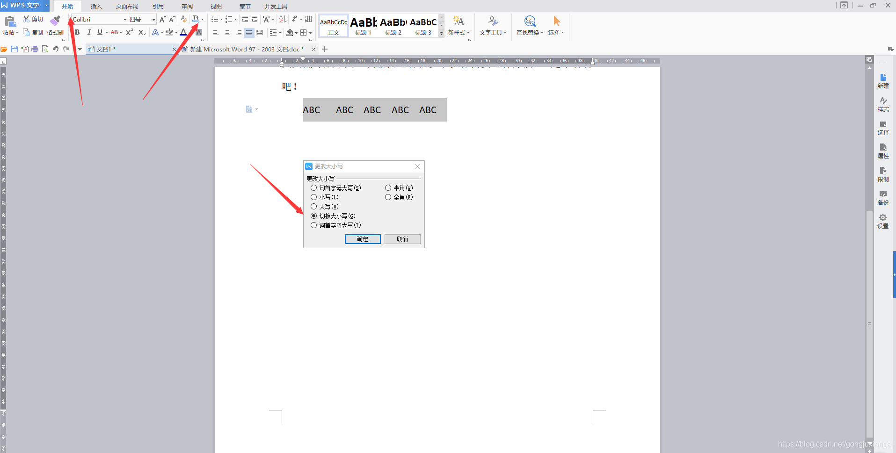
Task: Align the paragraph right
Action: pyautogui.click(x=239, y=33)
